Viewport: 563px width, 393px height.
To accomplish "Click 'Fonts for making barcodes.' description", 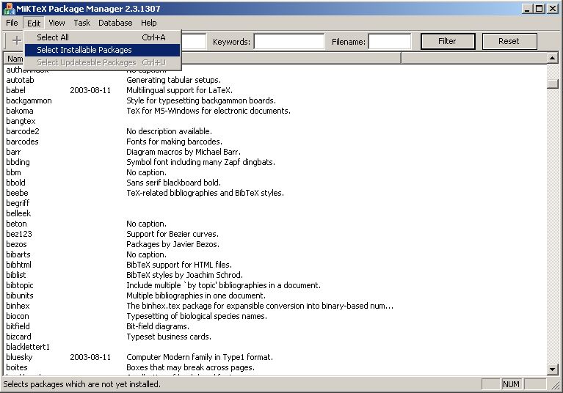I will 174,142.
